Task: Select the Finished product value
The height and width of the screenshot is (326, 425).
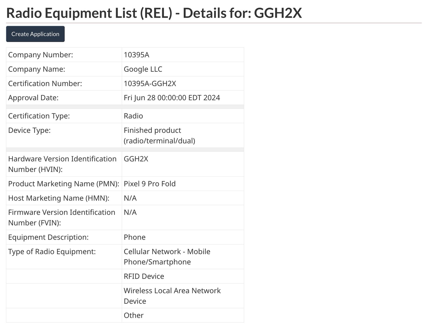Action: click(183, 135)
